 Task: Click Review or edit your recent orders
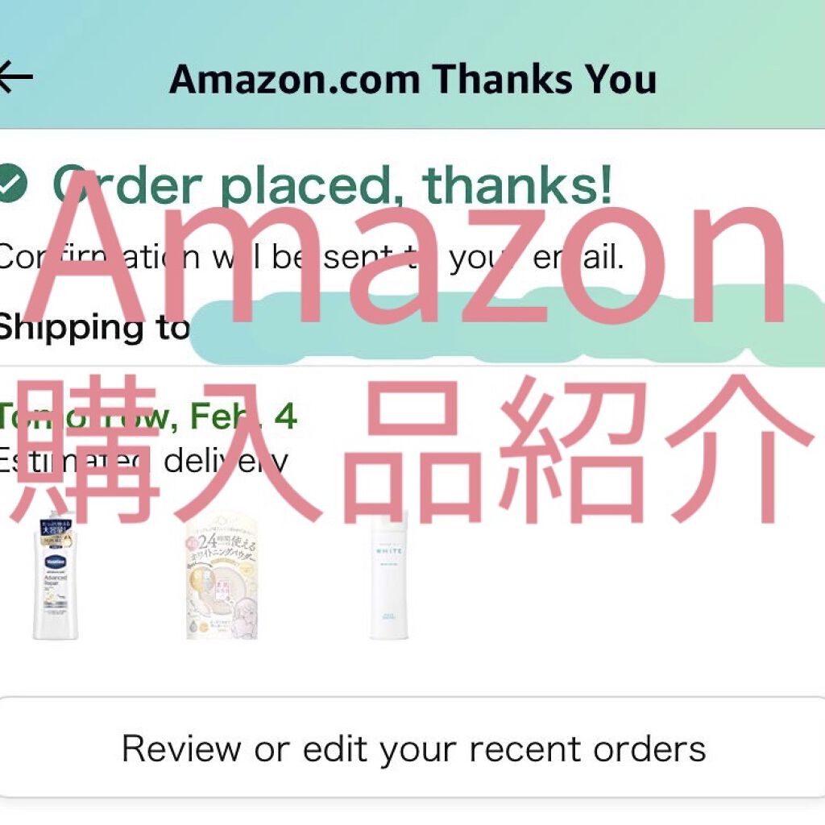[412, 748]
